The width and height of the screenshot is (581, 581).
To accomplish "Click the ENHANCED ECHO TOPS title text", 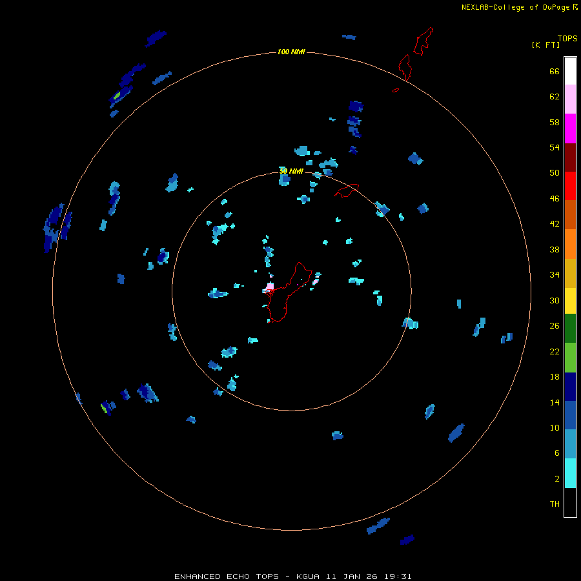I will pos(227,576).
